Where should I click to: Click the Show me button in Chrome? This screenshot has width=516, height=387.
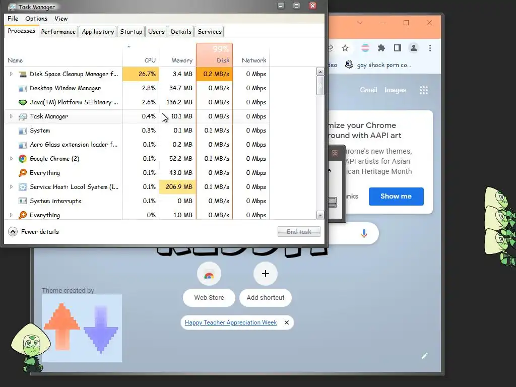(396, 197)
